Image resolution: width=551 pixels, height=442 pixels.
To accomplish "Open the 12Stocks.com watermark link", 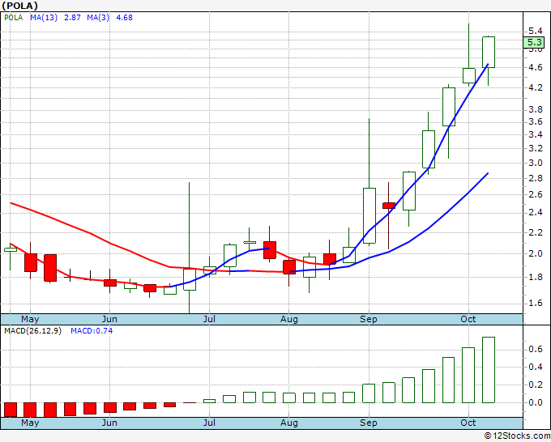I will tap(515, 436).
